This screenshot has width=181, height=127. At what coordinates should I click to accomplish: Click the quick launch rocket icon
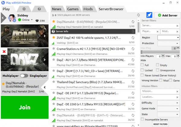[x=149, y=15]
